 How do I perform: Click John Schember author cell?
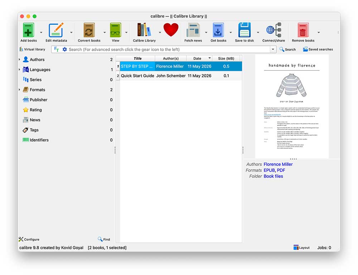pyautogui.click(x=171, y=76)
